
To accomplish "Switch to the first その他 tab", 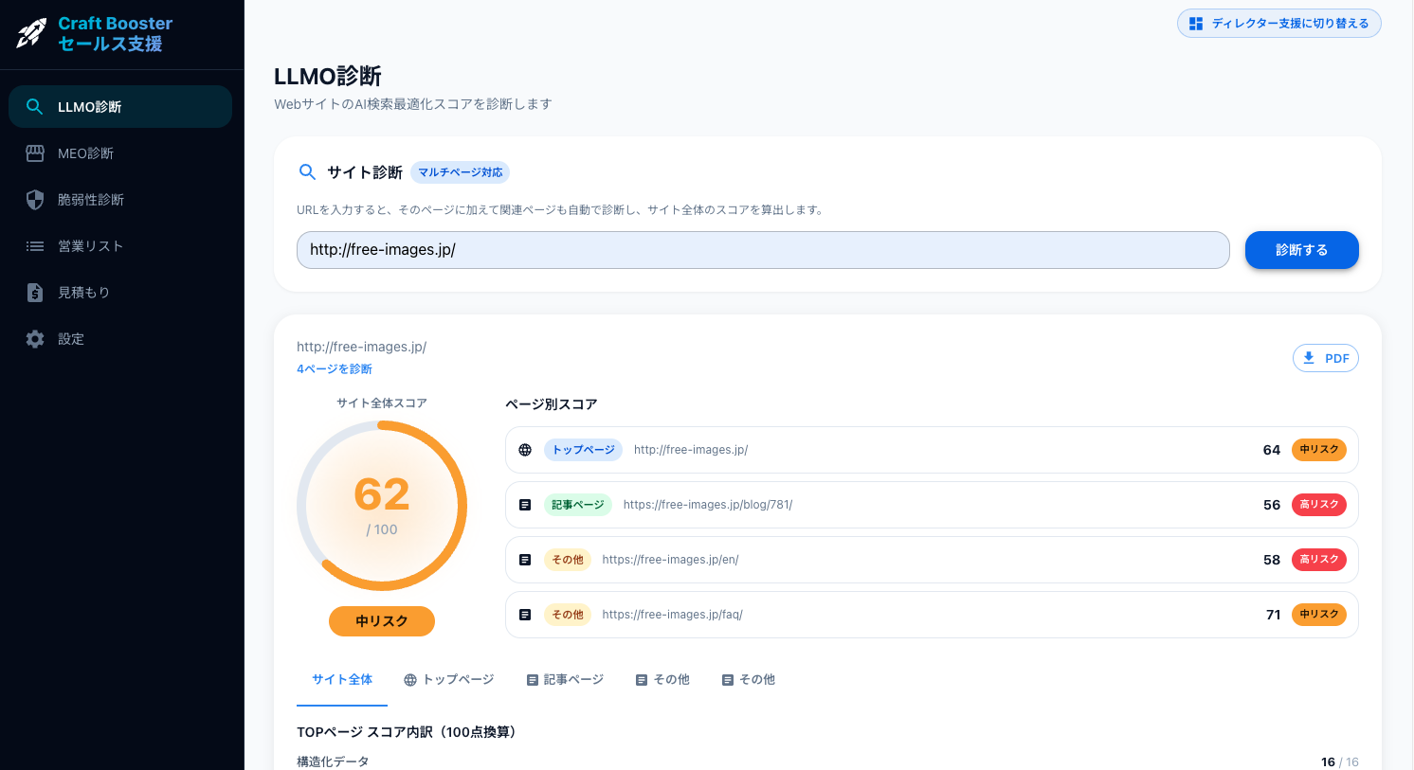I will (x=662, y=679).
